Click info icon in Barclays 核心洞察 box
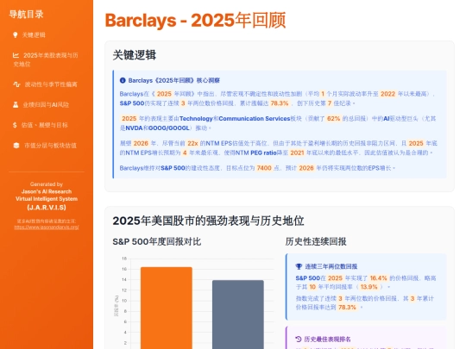The image size is (466, 349). (123, 80)
